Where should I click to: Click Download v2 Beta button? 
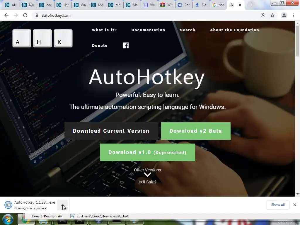(x=196, y=131)
